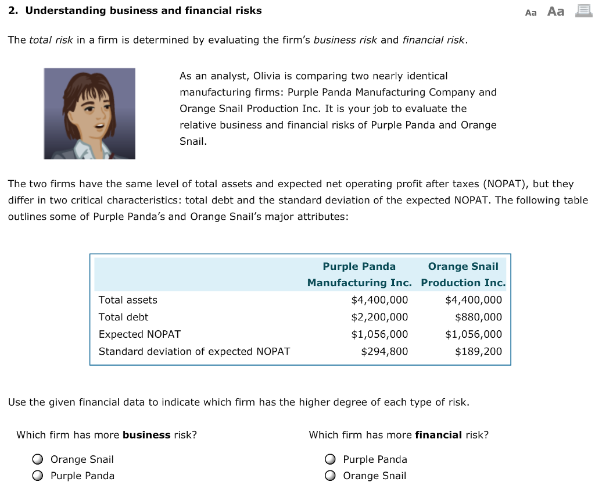Click the Standard deviation of expected NOPAT label
The width and height of the screenshot is (595, 489).
point(194,352)
